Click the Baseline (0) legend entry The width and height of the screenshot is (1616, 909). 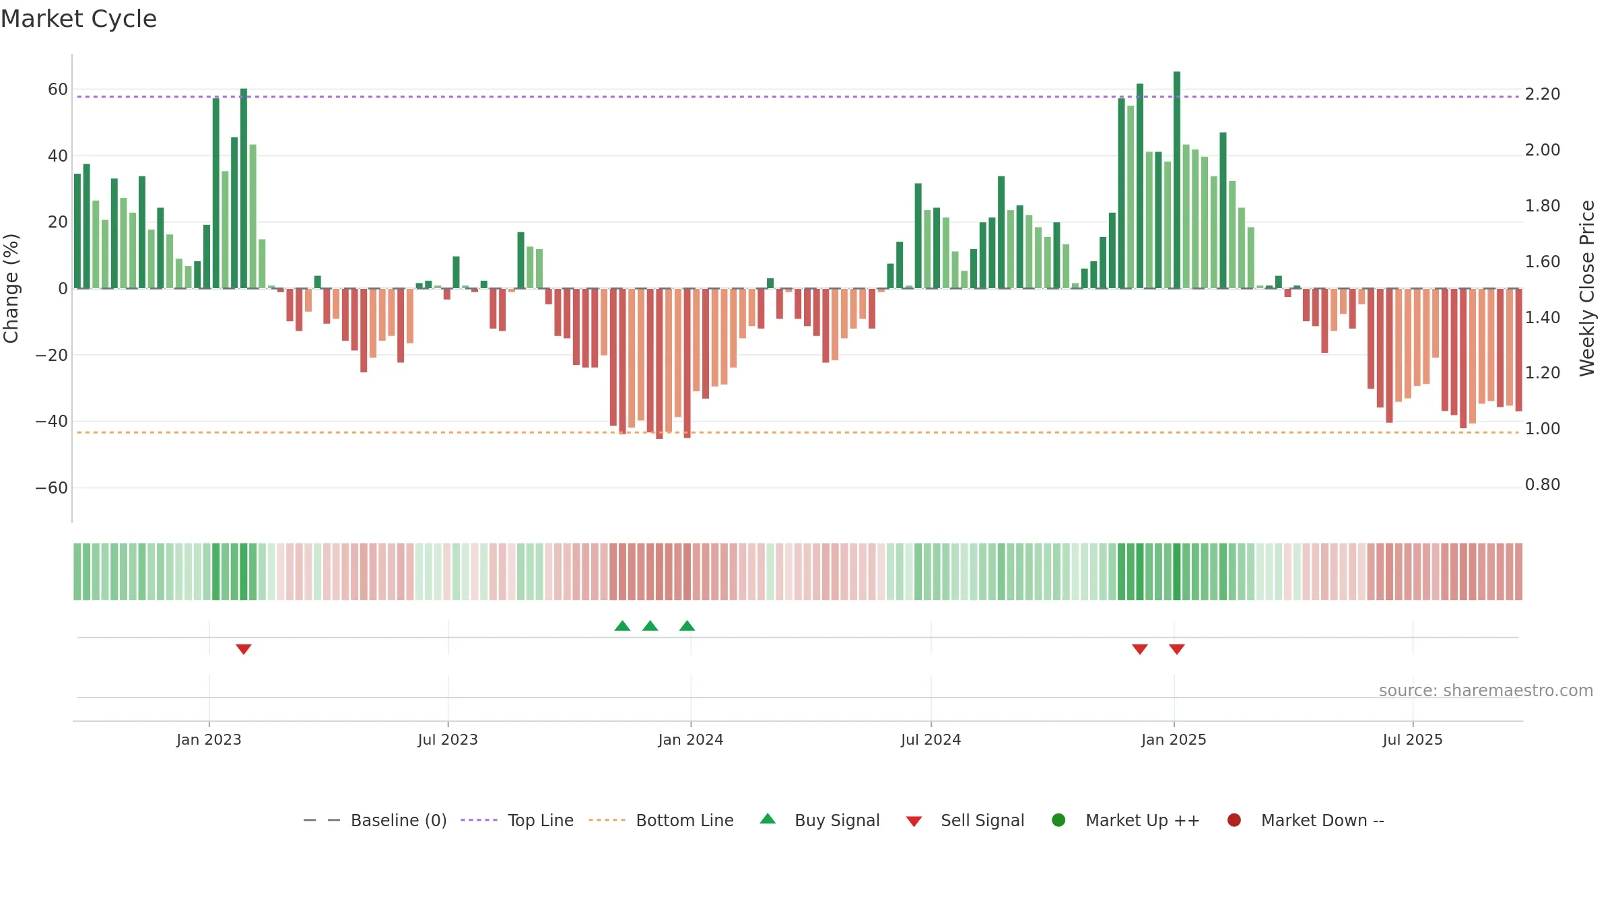pyautogui.click(x=375, y=820)
